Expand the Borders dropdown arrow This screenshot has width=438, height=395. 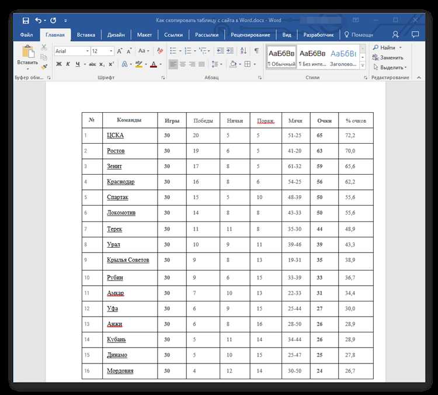[x=255, y=64]
